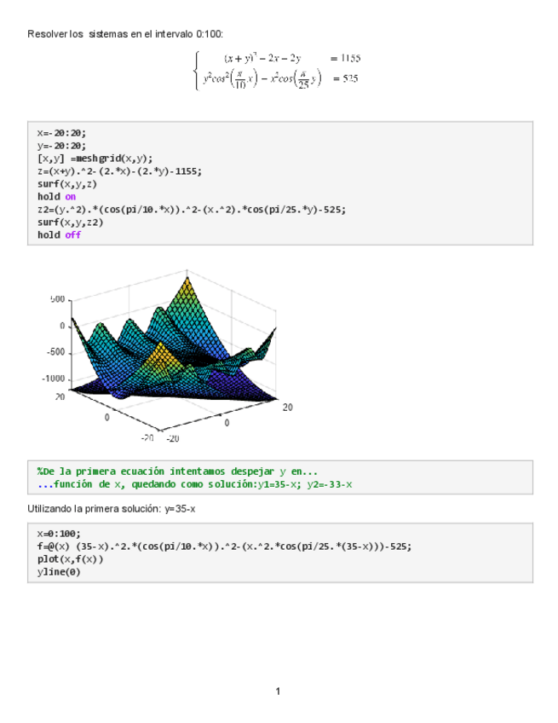This screenshot has width=558, height=723.
Task: Click the comment line with y1=35-x solution
Action: tap(194, 484)
